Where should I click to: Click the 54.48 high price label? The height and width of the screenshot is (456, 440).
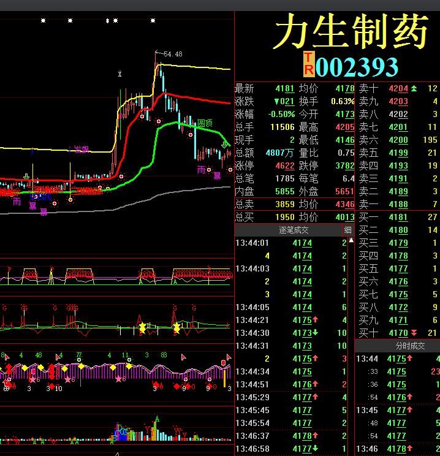pyautogui.click(x=173, y=54)
